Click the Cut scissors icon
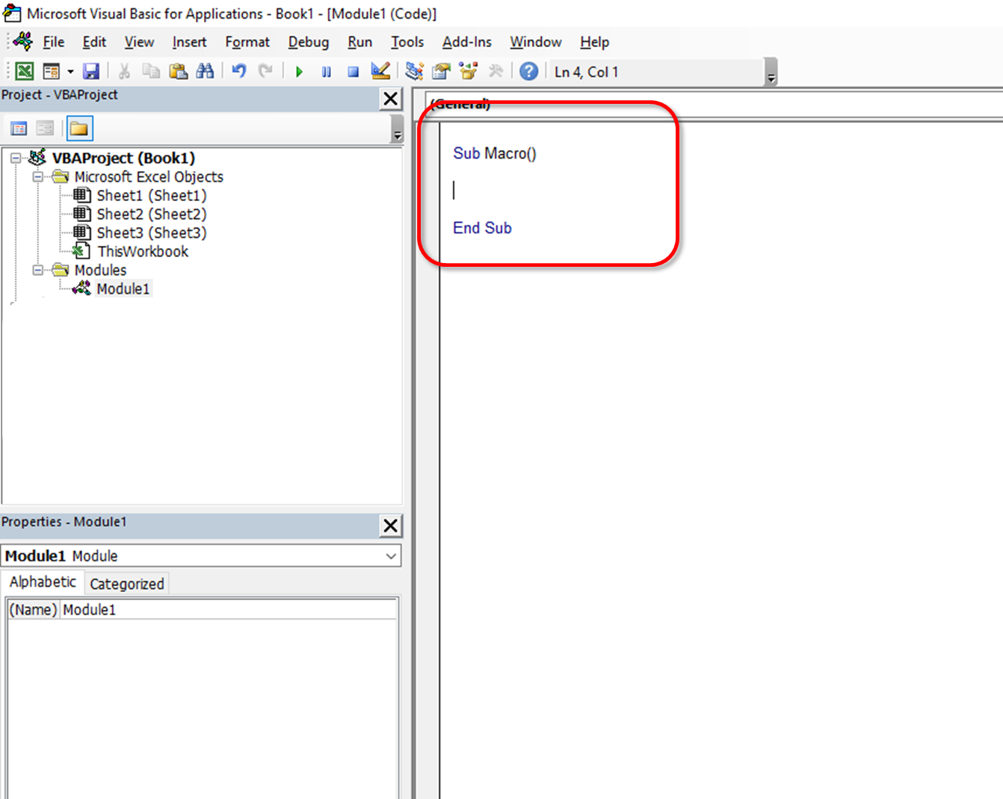This screenshot has width=1003, height=799. coord(124,71)
